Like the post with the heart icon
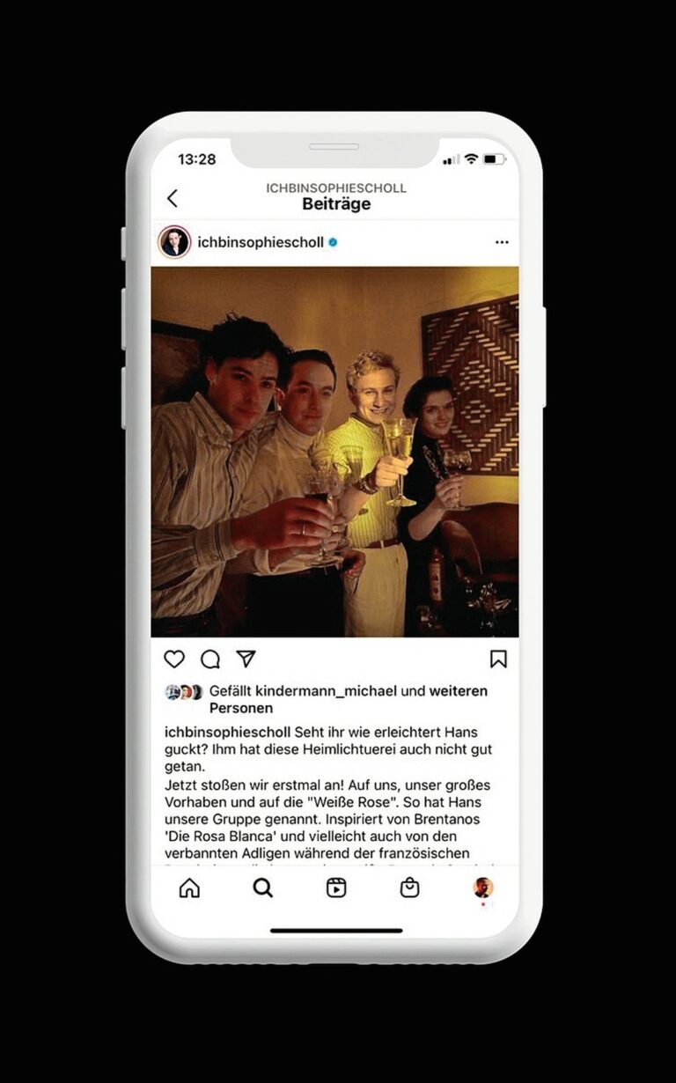 (x=175, y=659)
